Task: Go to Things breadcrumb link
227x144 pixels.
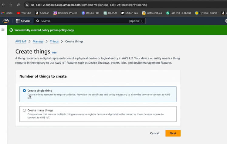Action: (54, 41)
